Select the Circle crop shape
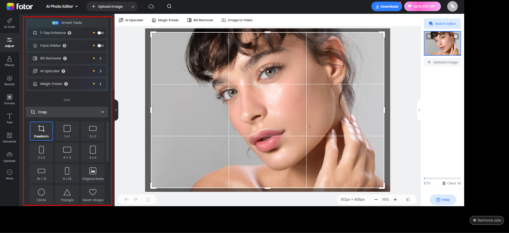The width and height of the screenshot is (509, 233). point(41,195)
